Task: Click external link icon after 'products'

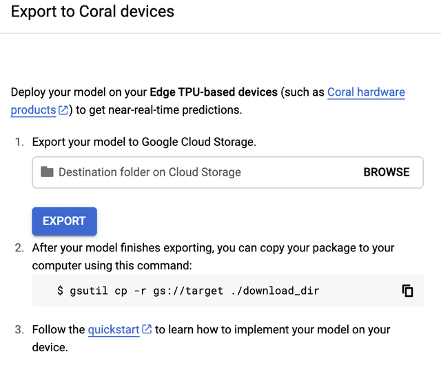Action: (63, 110)
